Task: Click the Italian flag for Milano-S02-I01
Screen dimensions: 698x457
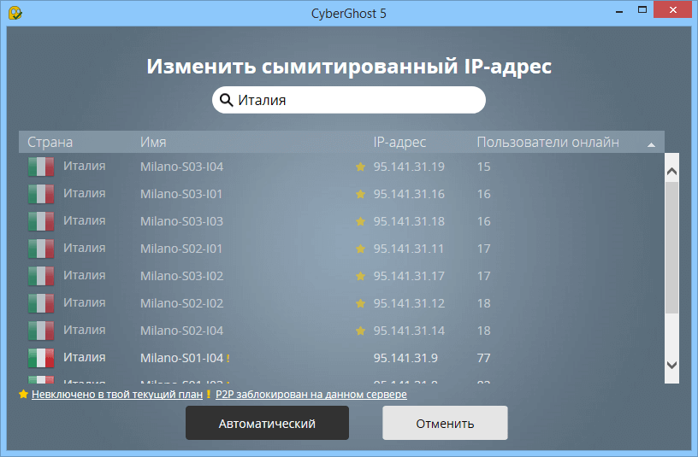Action: click(41, 249)
